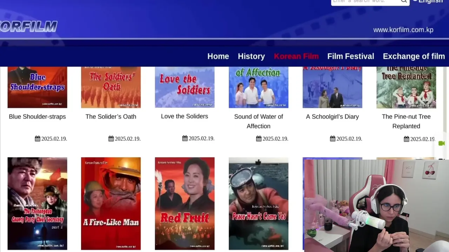Viewport: 449px width, 252px height.
Task: Open the Taehongdan County Party Chief Secretary poster
Action: click(x=37, y=204)
